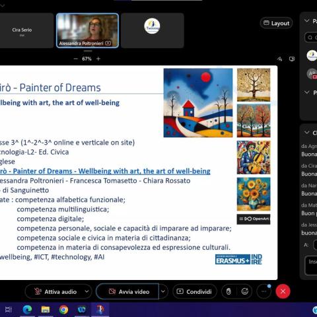The image size is (317, 317).
Task: Raise hand using the hand icon
Action: point(229,292)
